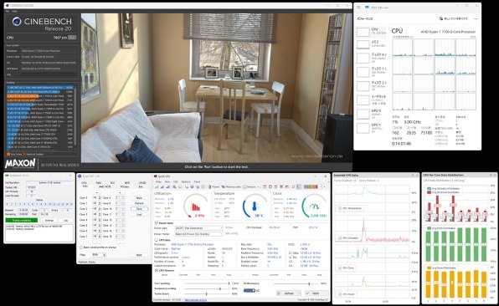499x306 pixels.
Task: Adjust the Frequency scaling slider in Quick CPU
Action: click(x=207, y=288)
